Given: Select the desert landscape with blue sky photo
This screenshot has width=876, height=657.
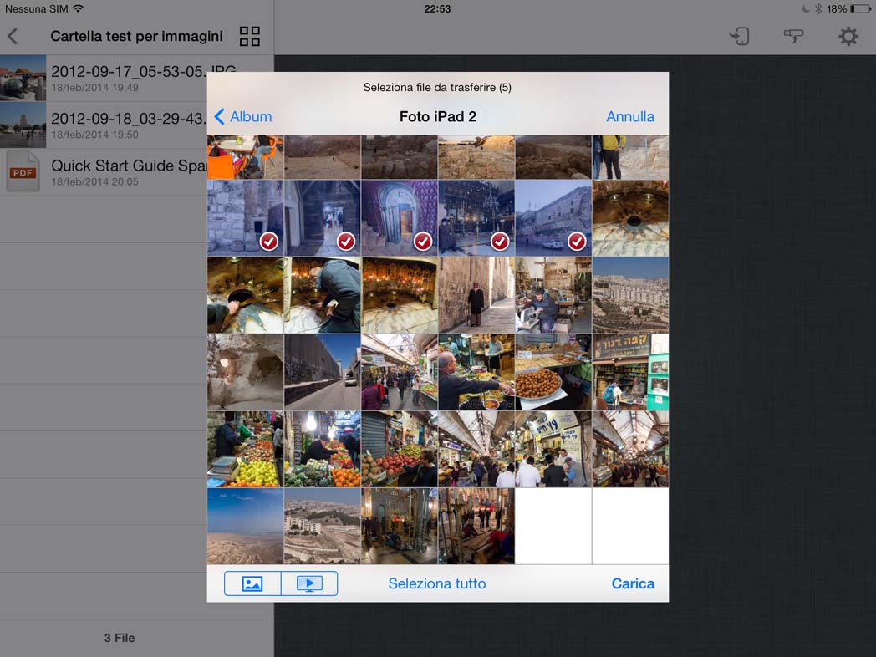Looking at the screenshot, I should point(245,527).
